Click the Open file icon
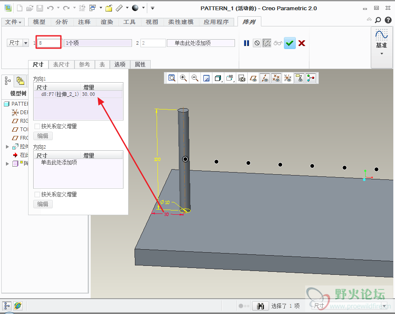395x314 pixels. (x=30, y=8)
